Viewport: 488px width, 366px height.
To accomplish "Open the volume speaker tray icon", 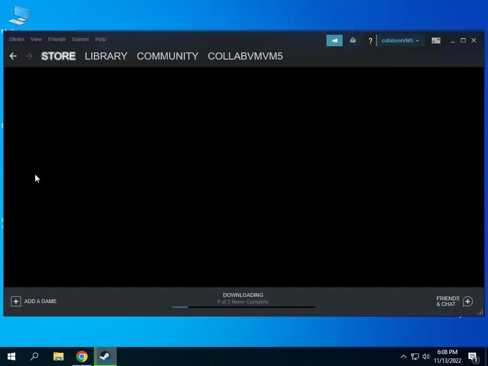I will tap(426, 356).
